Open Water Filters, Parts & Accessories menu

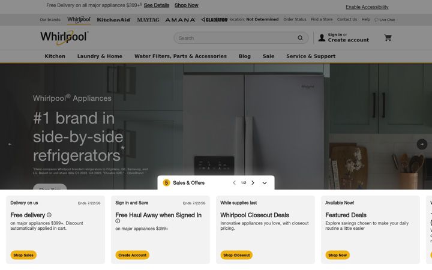(x=181, y=56)
